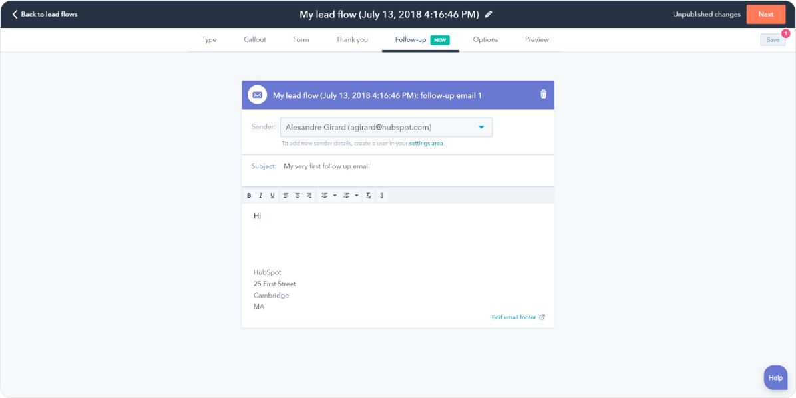Screen dimensions: 796x398
Task: Toggle bold formatting in the email editor
Action: coord(249,196)
